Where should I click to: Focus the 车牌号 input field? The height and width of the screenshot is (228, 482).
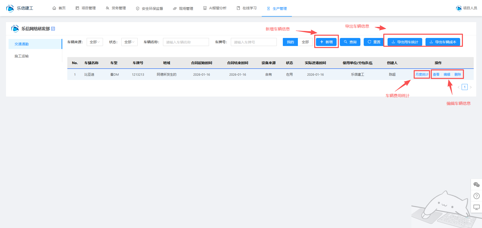pos(254,42)
